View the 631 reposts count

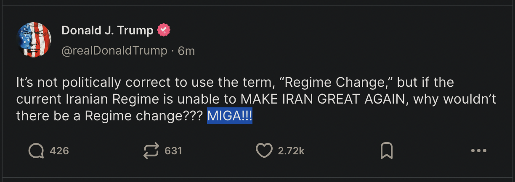coord(173,151)
